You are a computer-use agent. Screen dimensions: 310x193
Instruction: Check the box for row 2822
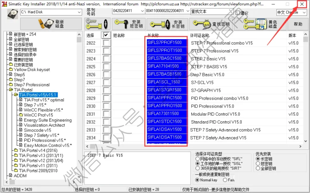click(106, 43)
